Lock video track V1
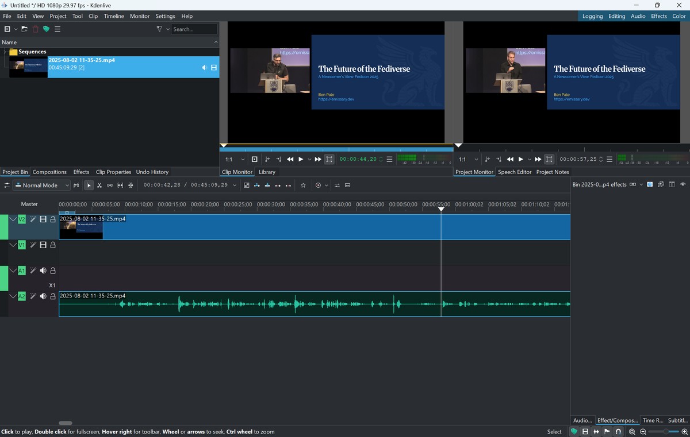690x437 pixels. [53, 245]
